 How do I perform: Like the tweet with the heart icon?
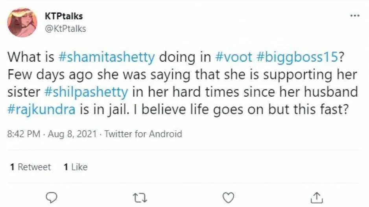point(228,196)
